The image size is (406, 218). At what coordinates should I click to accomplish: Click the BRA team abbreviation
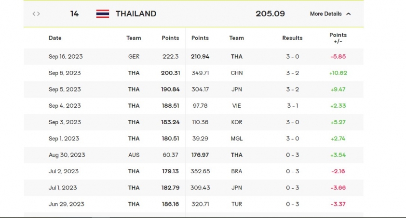click(x=237, y=171)
